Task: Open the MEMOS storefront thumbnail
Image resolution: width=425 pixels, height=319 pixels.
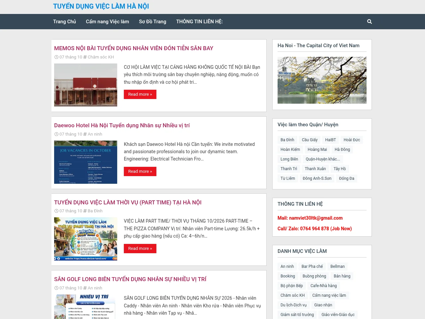Action: tap(86, 85)
